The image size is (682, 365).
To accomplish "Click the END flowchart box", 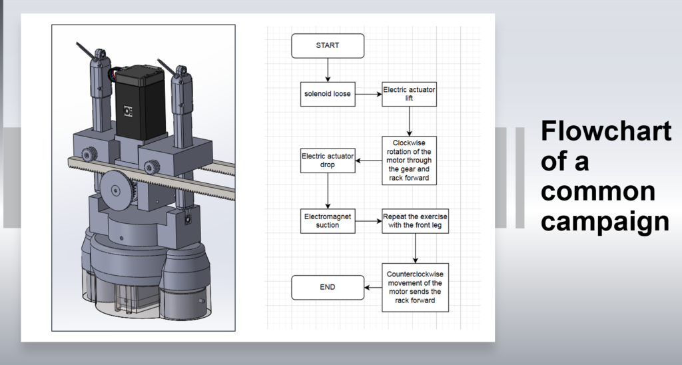I will click(x=327, y=287).
